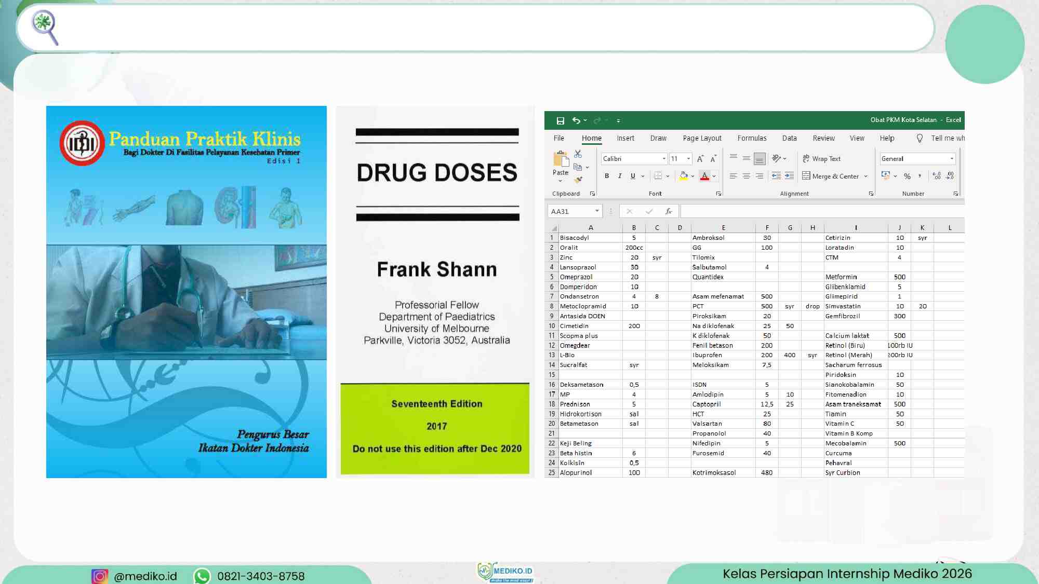Viewport: 1039px width, 584px height.
Task: Click Increase Indent icon
Action: 789,176
